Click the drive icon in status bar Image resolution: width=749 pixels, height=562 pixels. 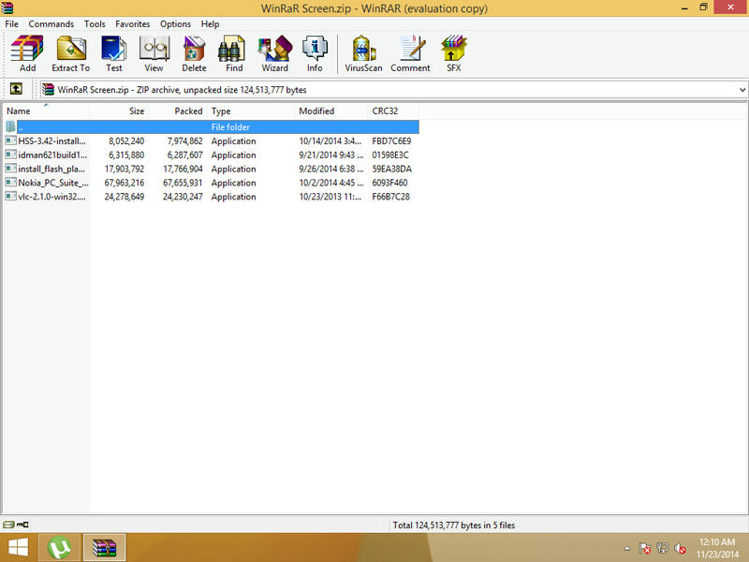[x=8, y=525]
